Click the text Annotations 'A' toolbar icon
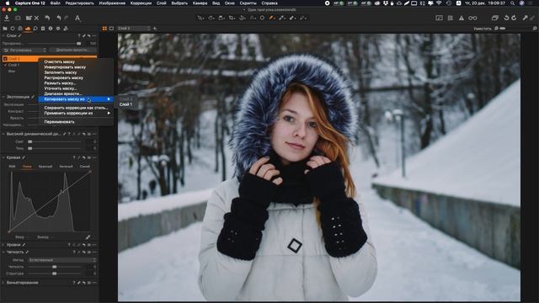This screenshot has height=303, width=539. (77, 18)
